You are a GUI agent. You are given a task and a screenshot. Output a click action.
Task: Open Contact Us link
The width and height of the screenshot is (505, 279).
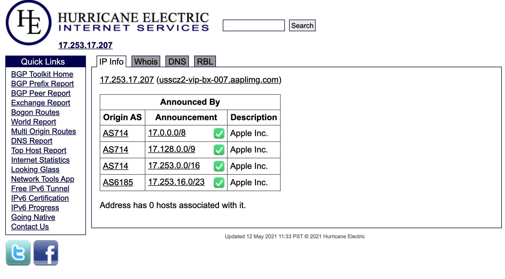(30, 227)
